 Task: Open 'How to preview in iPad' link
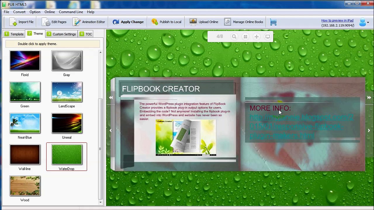[337, 20]
